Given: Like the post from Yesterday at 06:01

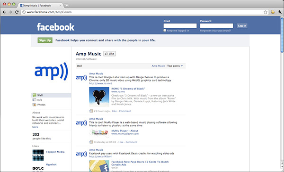Looking at the screenshot, I should pos(121,142).
